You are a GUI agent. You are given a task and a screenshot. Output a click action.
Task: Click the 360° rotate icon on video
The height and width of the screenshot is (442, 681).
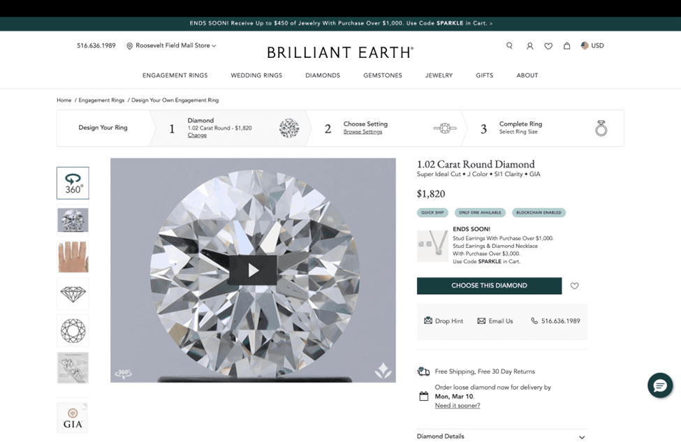pos(124,374)
